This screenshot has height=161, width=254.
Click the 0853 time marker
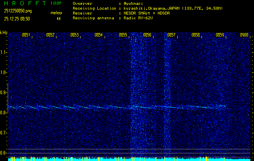(74, 35)
